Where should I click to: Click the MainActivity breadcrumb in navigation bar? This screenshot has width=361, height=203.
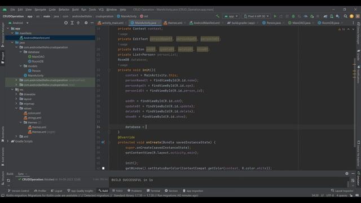point(127,16)
